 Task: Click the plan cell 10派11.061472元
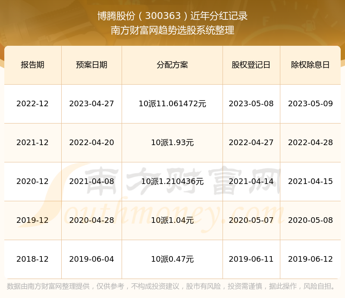pyautogui.click(x=172, y=104)
